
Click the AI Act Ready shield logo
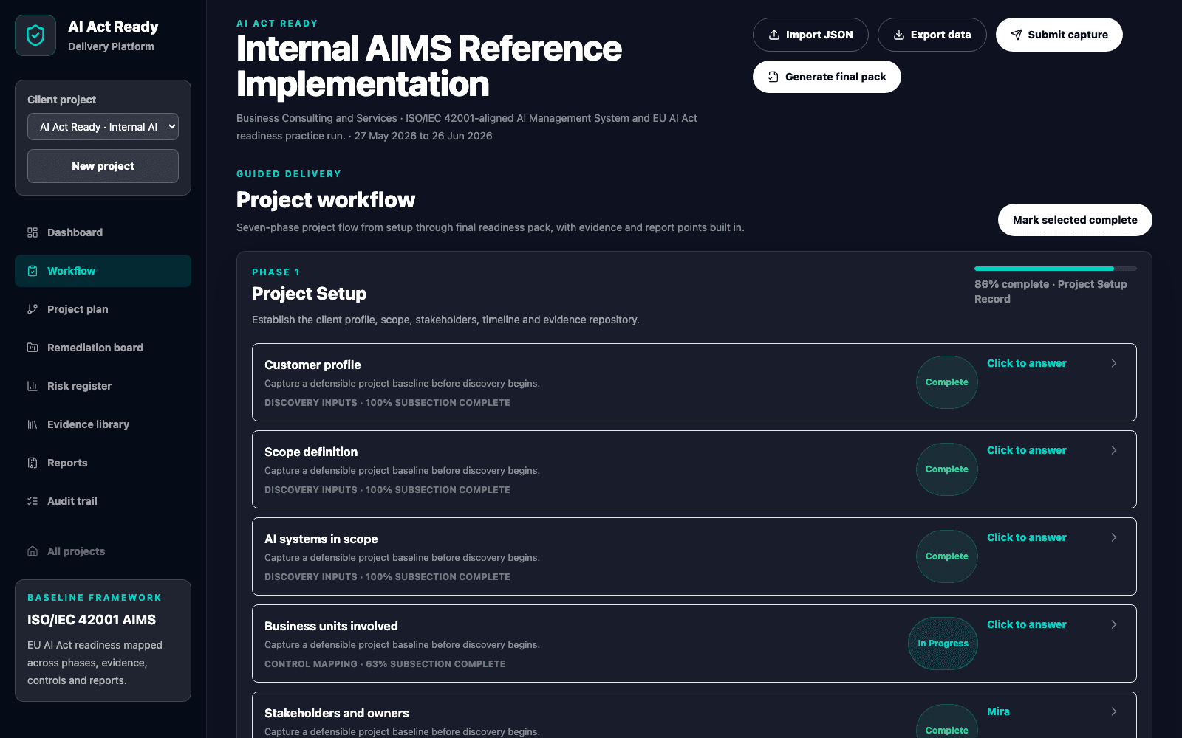(35, 35)
